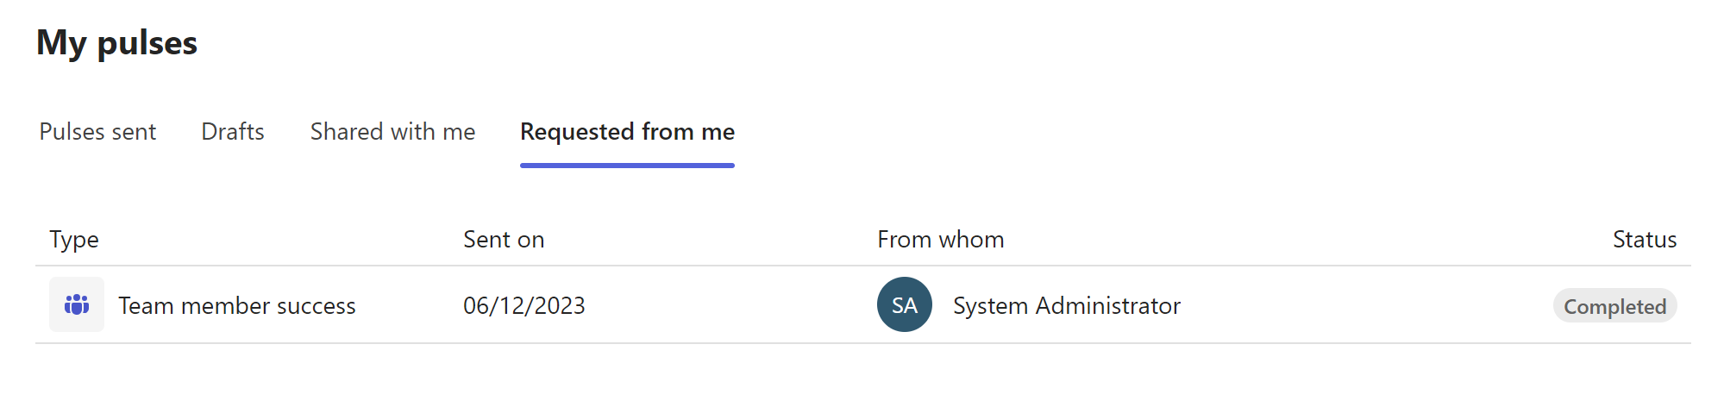
Task: Switch to the Drafts tab
Action: pos(233,132)
